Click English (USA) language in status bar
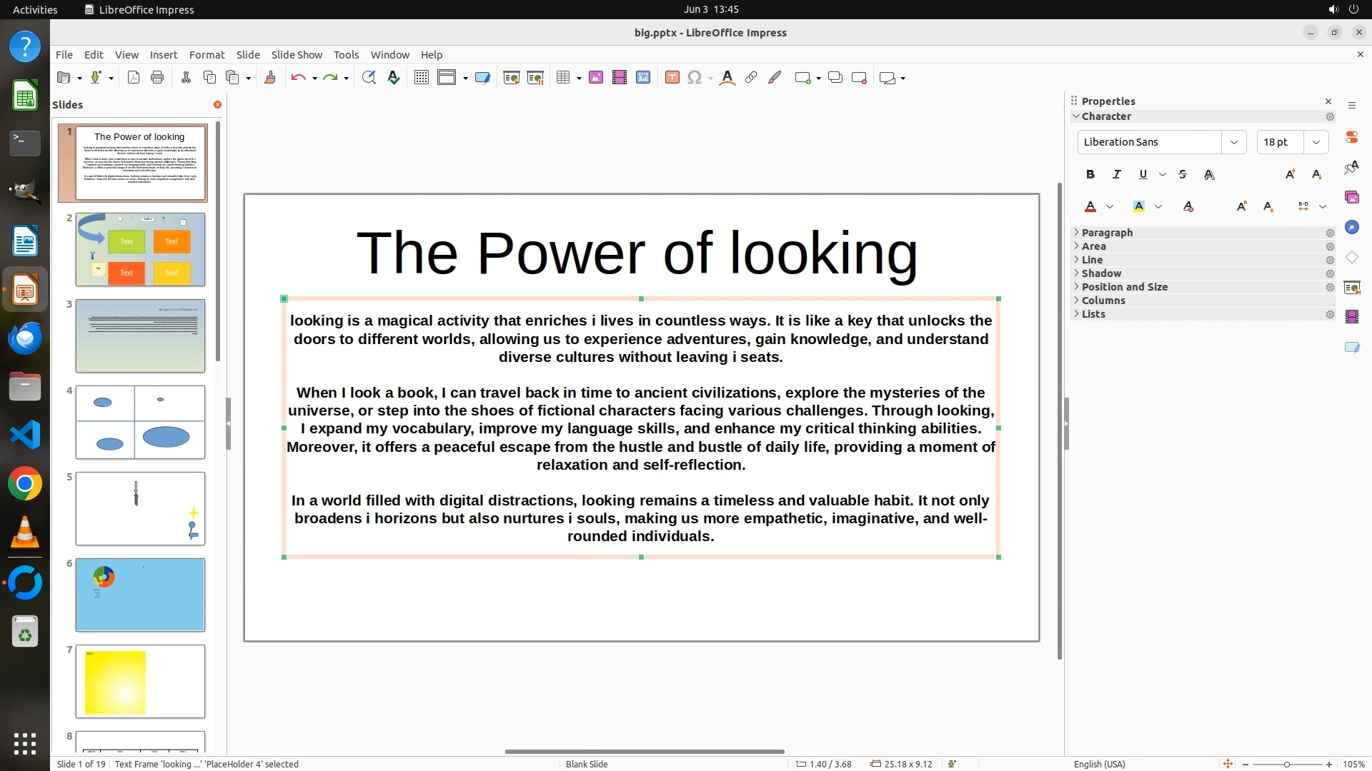 click(1099, 764)
